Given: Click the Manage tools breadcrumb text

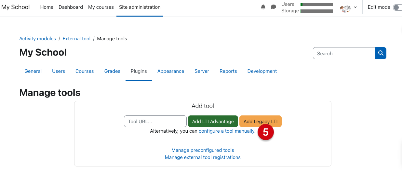Looking at the screenshot, I should coord(112,38).
